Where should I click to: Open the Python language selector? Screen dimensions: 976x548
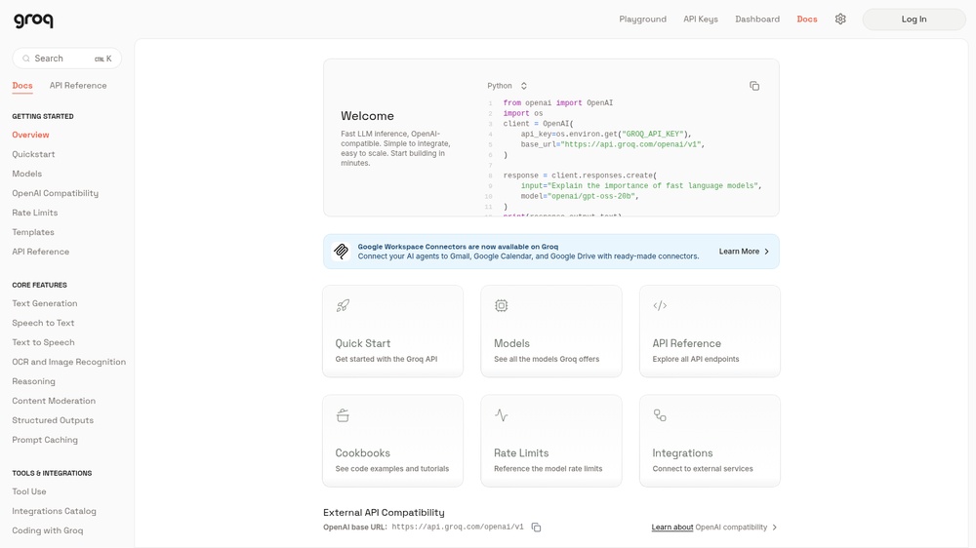(x=508, y=86)
